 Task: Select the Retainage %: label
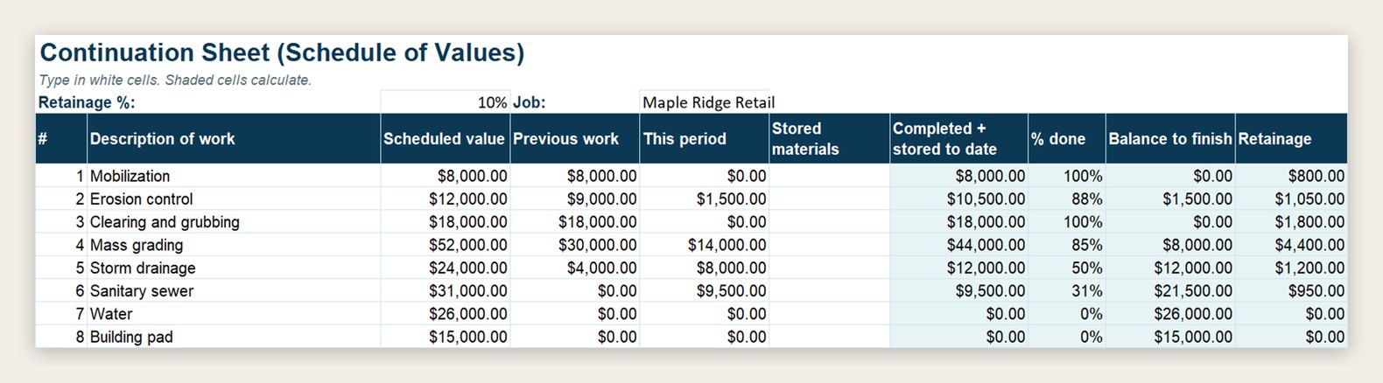click(x=87, y=102)
